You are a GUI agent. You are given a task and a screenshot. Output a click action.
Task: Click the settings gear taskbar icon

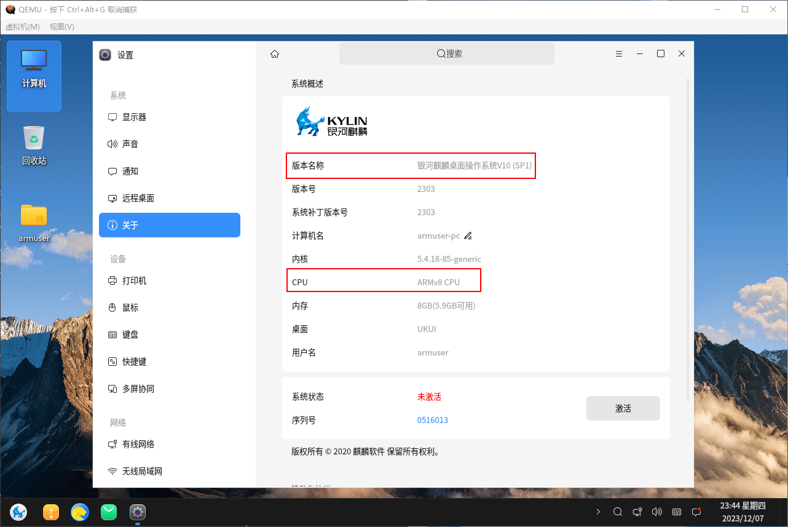[137, 512]
